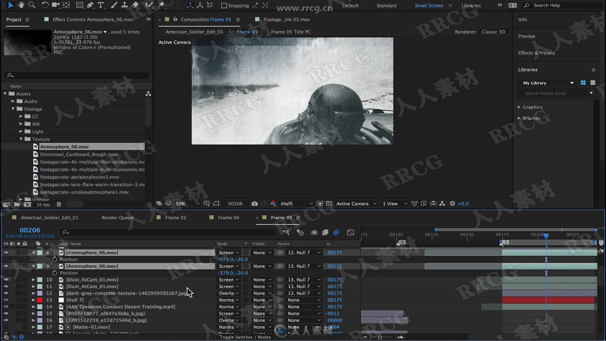Image resolution: width=606 pixels, height=341 pixels.
Task: Click Toggle Switches / Modes button
Action: [x=245, y=337]
